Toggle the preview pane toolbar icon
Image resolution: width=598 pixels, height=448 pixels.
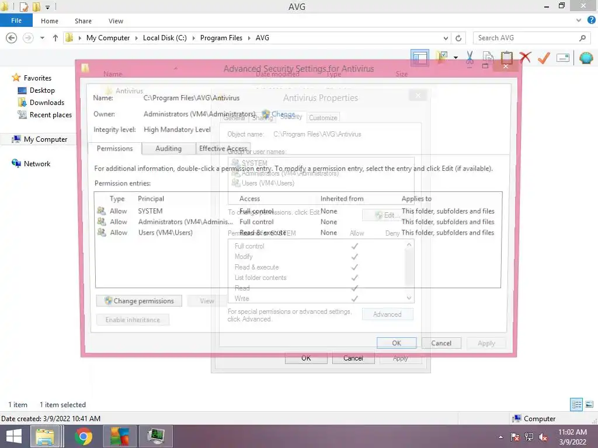[419, 58]
